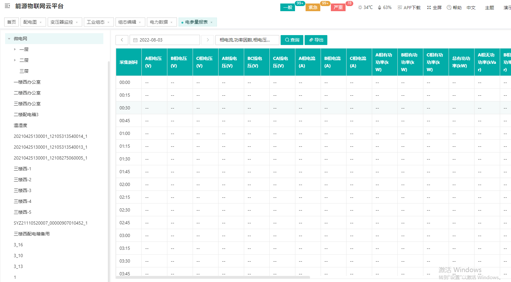Open the 严重 alarm notifications badge
Screen dimensions: 511x282
[338, 7]
